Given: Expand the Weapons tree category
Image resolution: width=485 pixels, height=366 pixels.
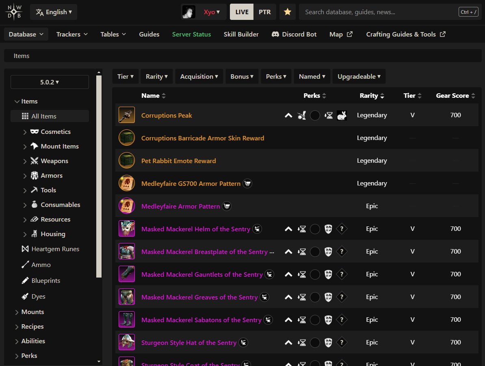Looking at the screenshot, I should click(25, 161).
